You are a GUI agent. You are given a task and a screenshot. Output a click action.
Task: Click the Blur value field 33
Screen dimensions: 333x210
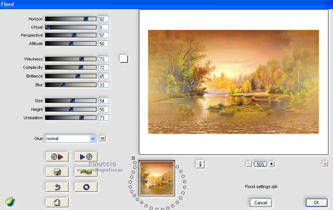pyautogui.click(x=103, y=85)
